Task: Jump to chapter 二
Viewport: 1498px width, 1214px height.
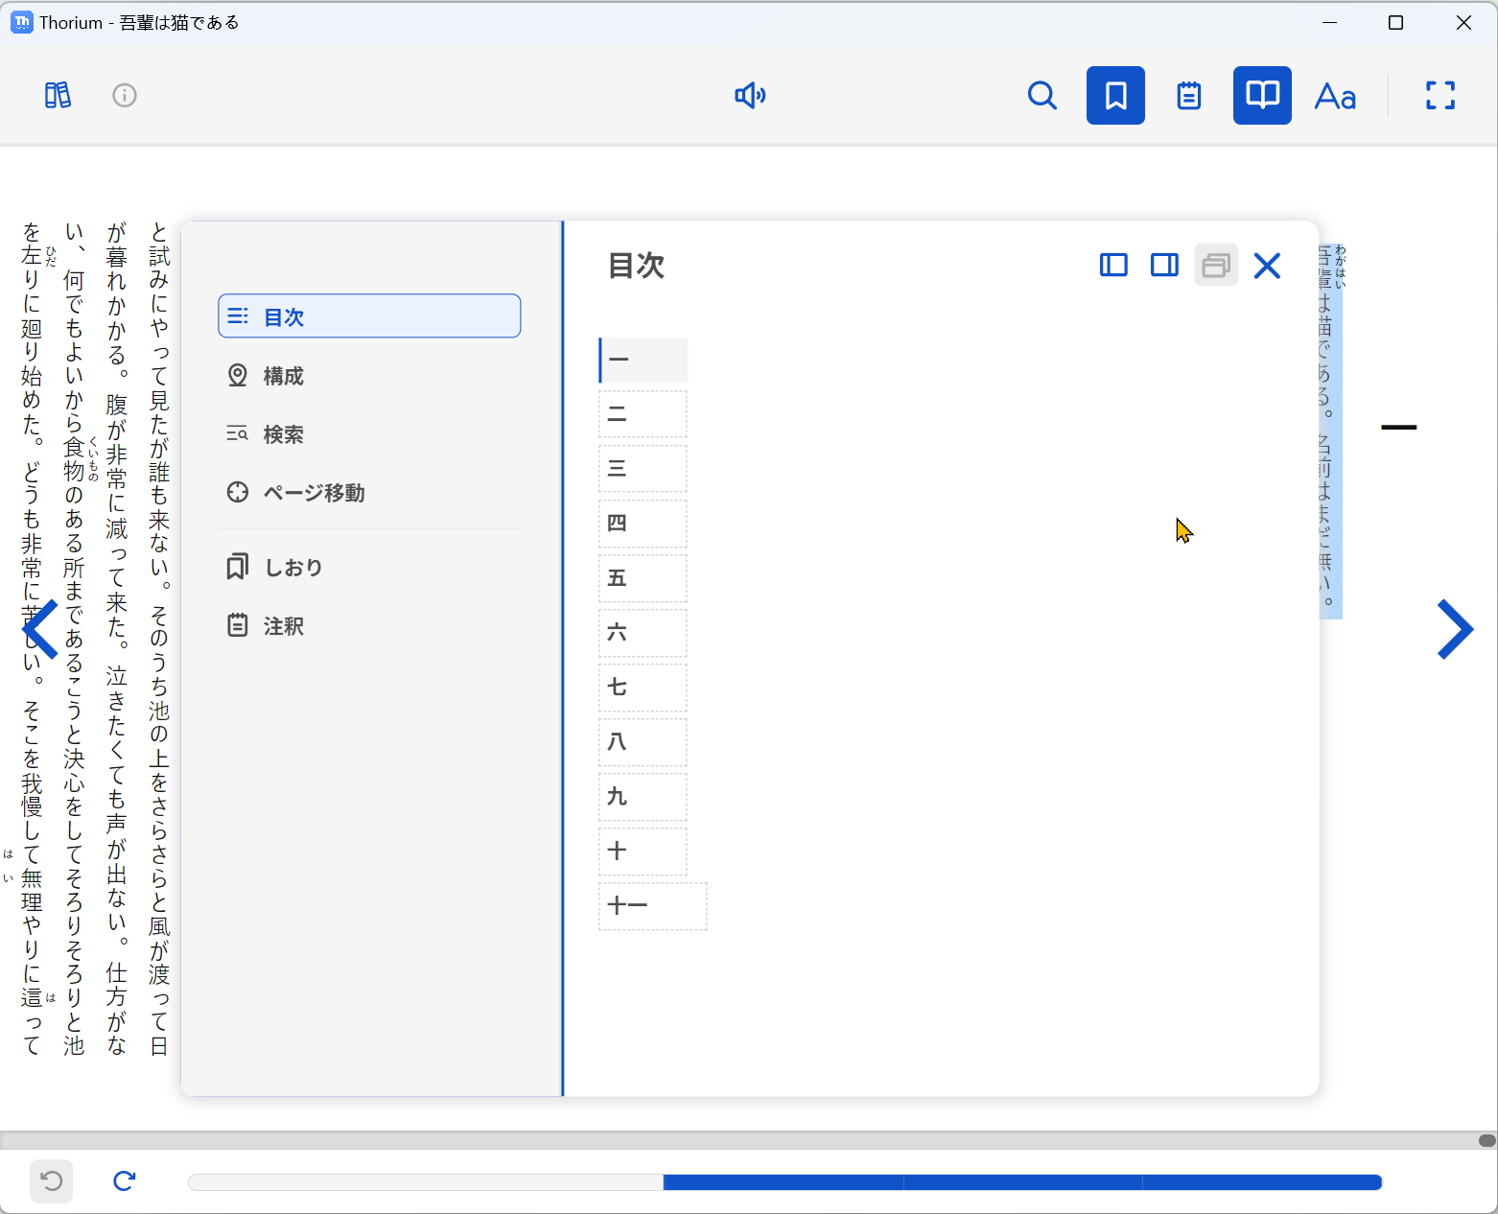Action: 644,414
